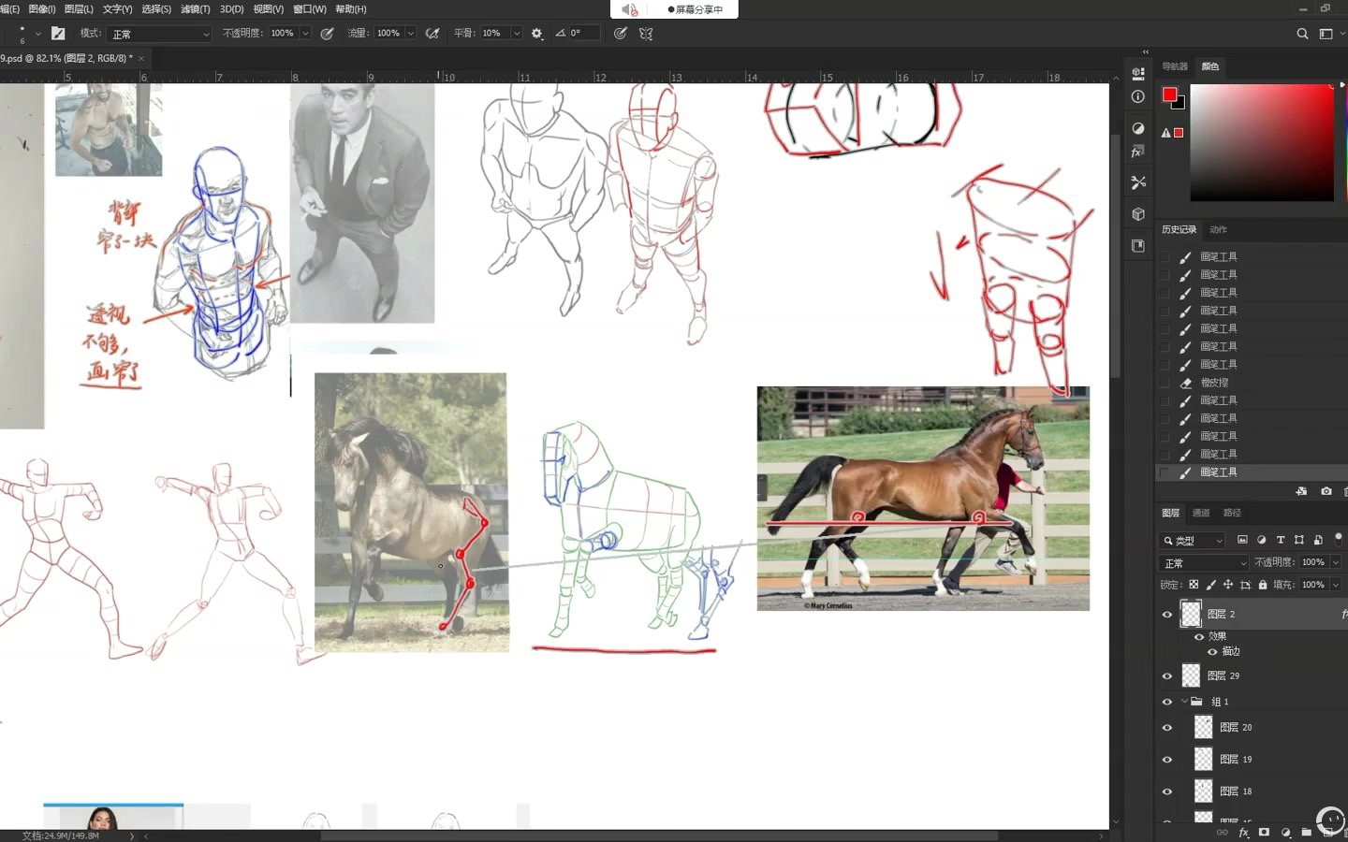Open brush mode 正常 dropdown
1348x842 pixels.
(x=160, y=34)
